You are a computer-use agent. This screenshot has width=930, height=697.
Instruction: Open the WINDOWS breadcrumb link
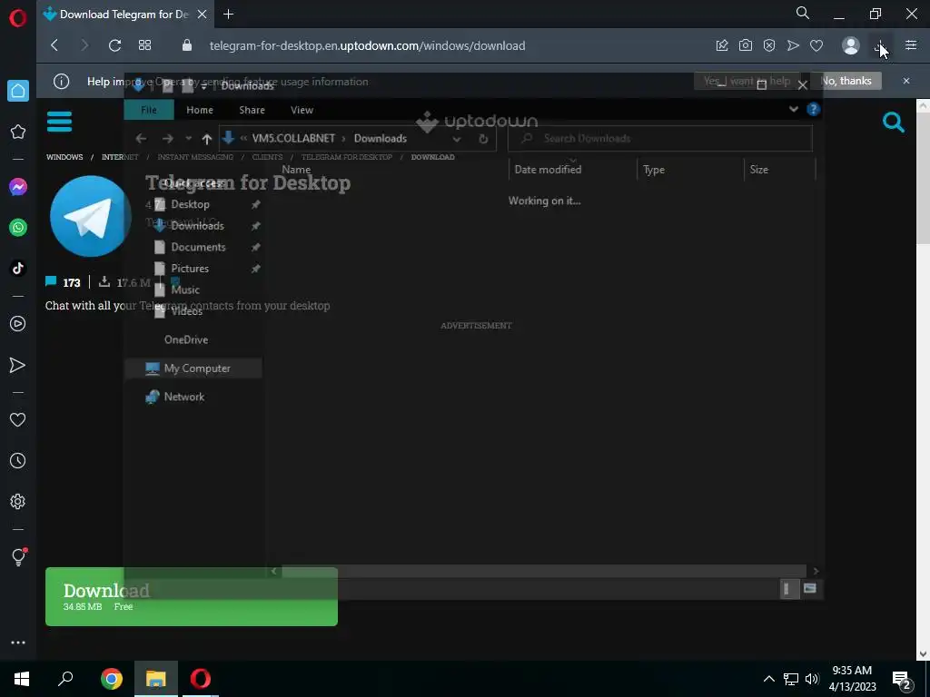click(x=64, y=157)
